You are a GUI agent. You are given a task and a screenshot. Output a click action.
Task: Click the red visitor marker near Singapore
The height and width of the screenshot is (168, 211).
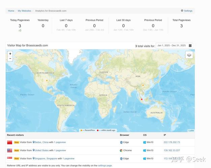[x=142, y=99]
